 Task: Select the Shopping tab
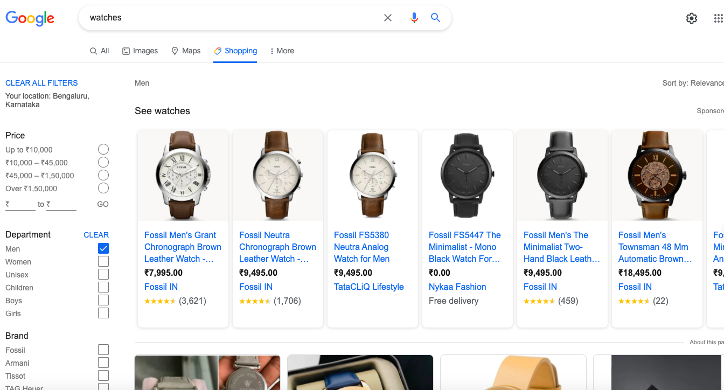point(235,51)
